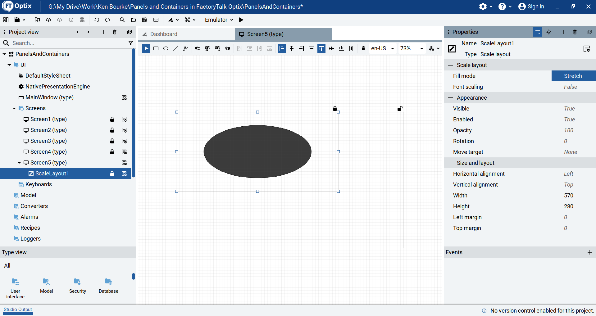Select the Rectangle drawing tool
The height and width of the screenshot is (316, 596).
coord(156,48)
